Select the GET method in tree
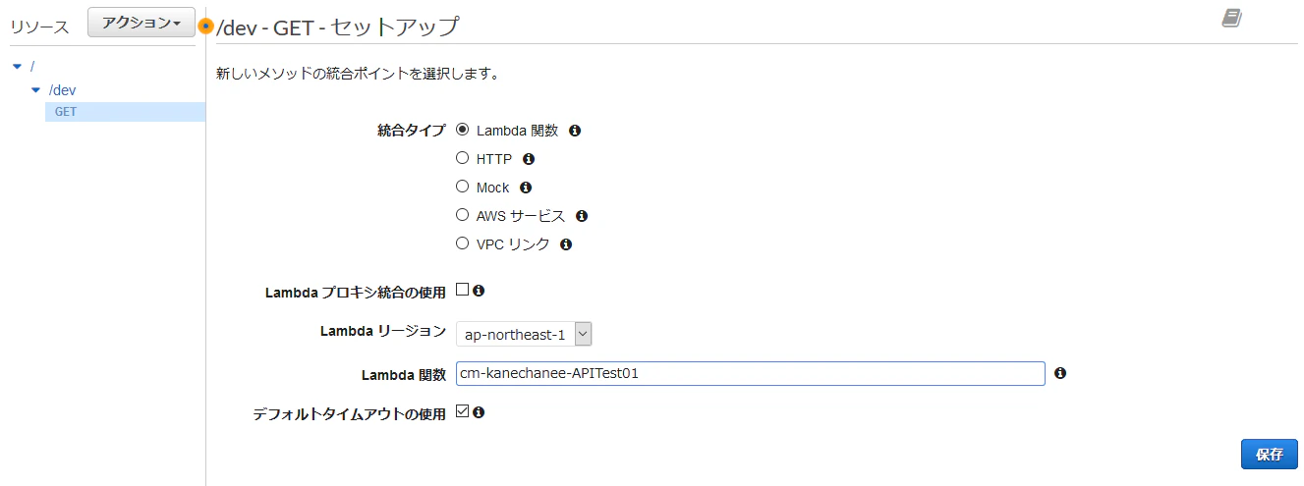The width and height of the screenshot is (1304, 486). 66,112
